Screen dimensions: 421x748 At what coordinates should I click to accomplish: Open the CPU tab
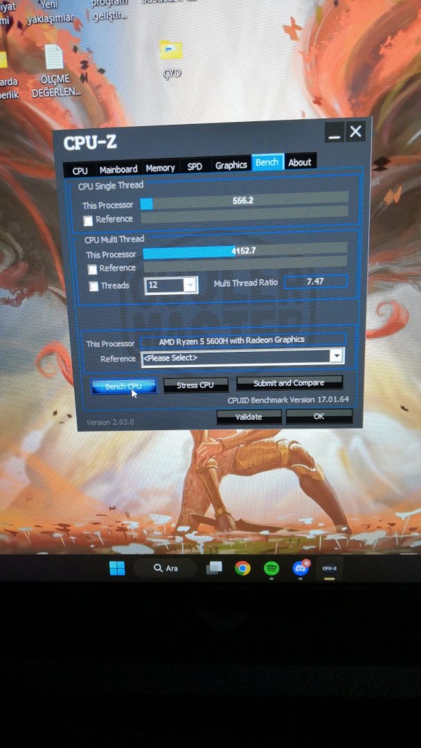[80, 170]
